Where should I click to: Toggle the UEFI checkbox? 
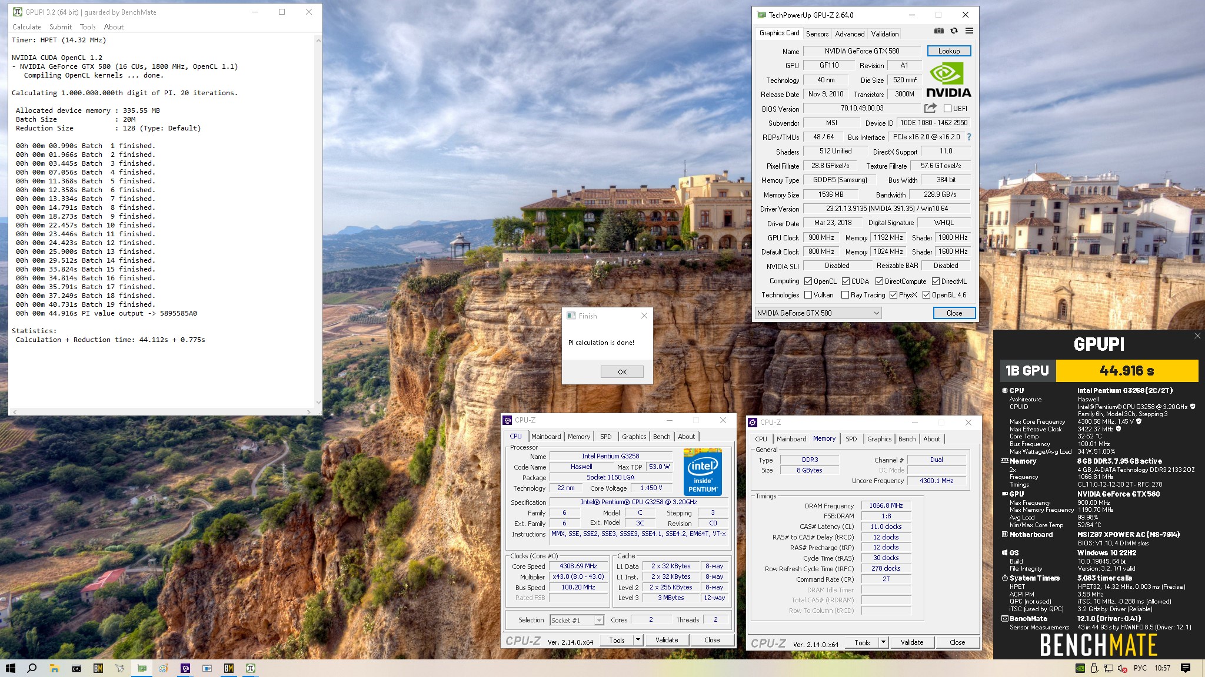948,109
